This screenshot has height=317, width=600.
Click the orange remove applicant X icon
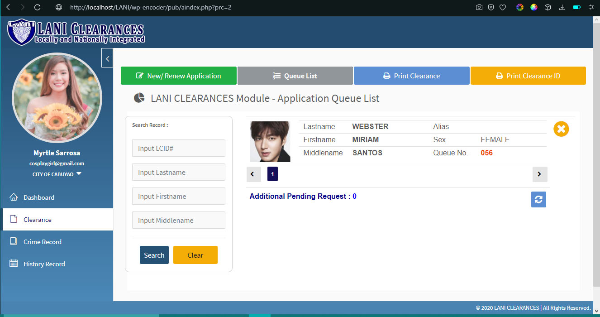pos(561,129)
